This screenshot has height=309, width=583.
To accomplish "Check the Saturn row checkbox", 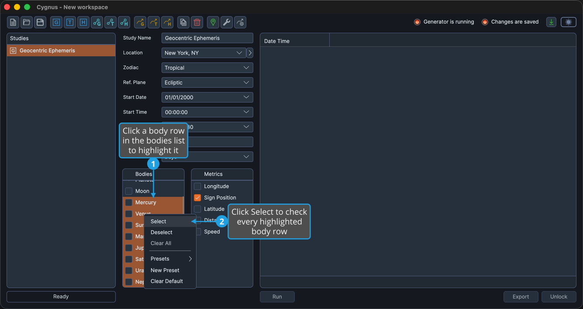I will coord(129,259).
